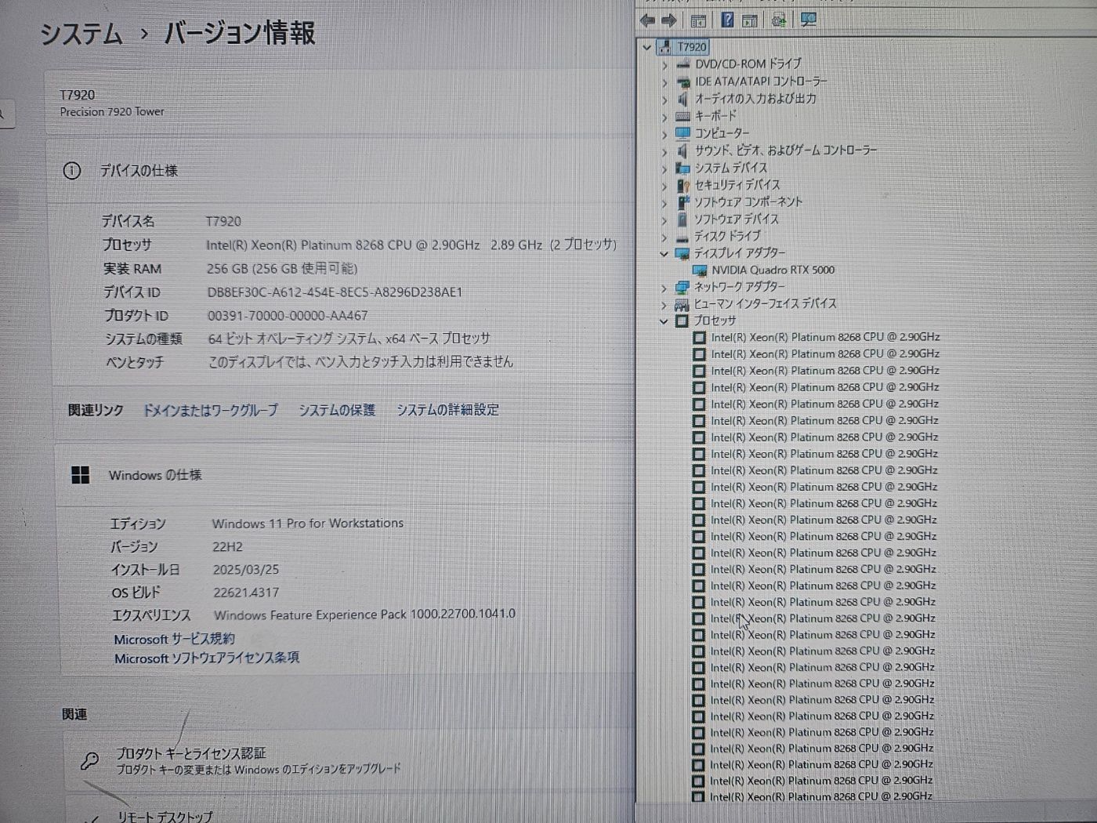Viewport: 1097px width, 823px height.
Task: Go to システム in the breadcrumb
Action: coord(81,34)
